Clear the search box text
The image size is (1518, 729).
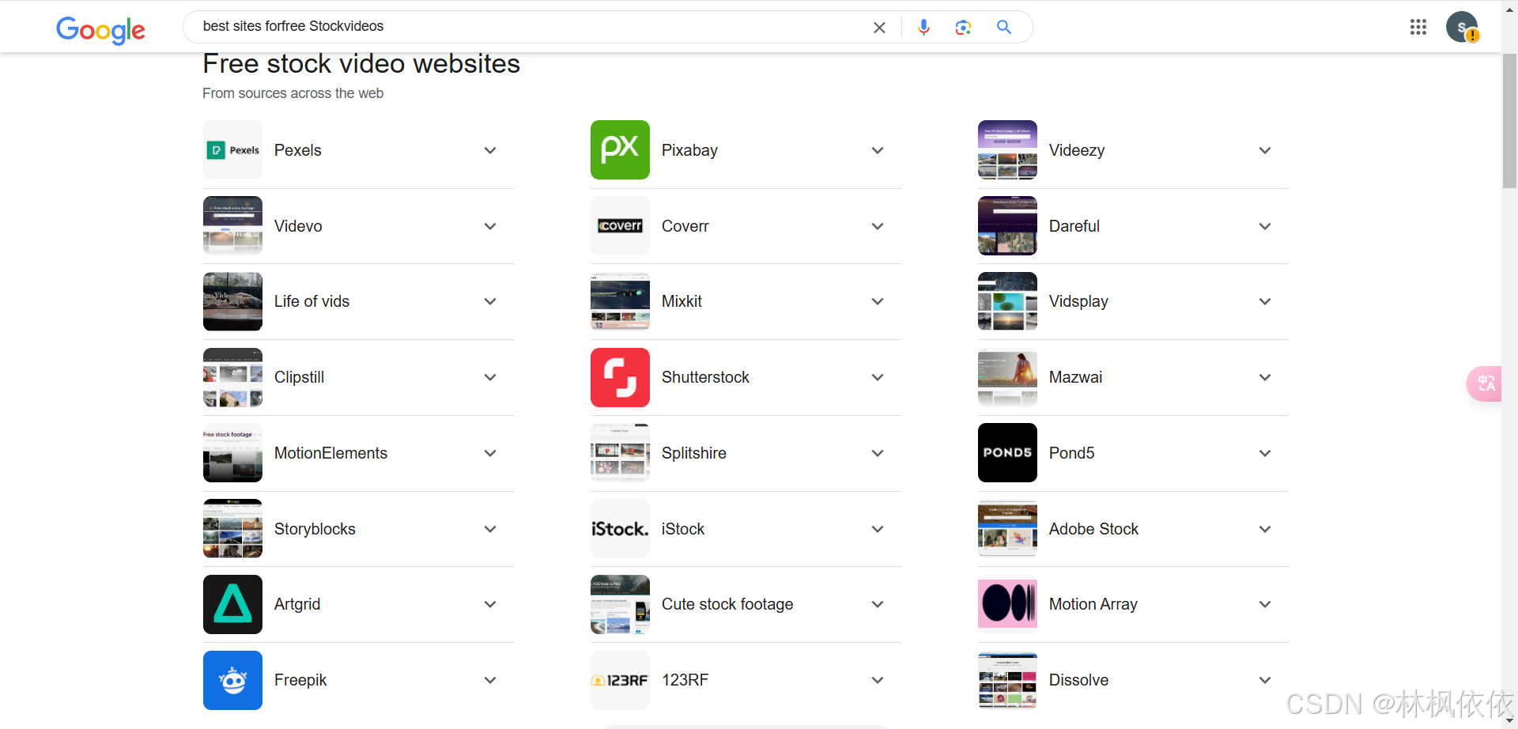(879, 28)
